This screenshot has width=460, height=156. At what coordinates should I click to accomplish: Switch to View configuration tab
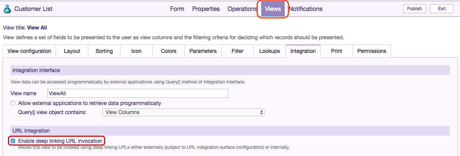coord(30,51)
